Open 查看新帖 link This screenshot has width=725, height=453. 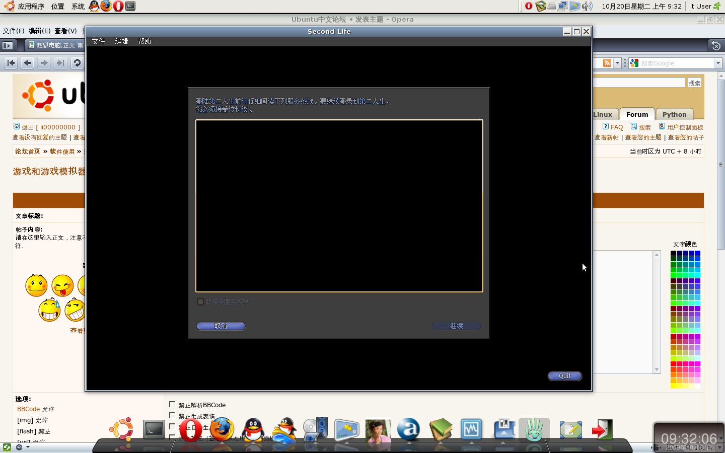click(x=607, y=137)
